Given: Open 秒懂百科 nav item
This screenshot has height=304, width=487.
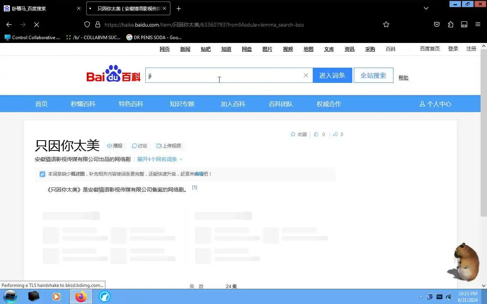Looking at the screenshot, I should [83, 104].
